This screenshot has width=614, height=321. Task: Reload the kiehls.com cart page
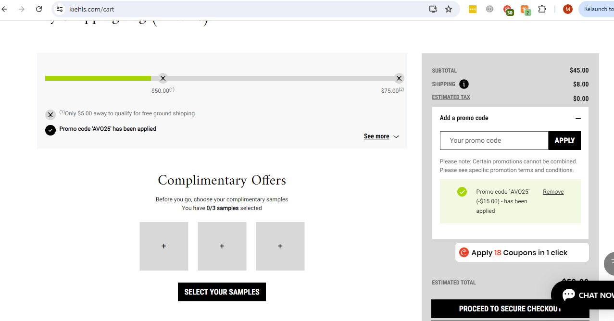pos(39,9)
